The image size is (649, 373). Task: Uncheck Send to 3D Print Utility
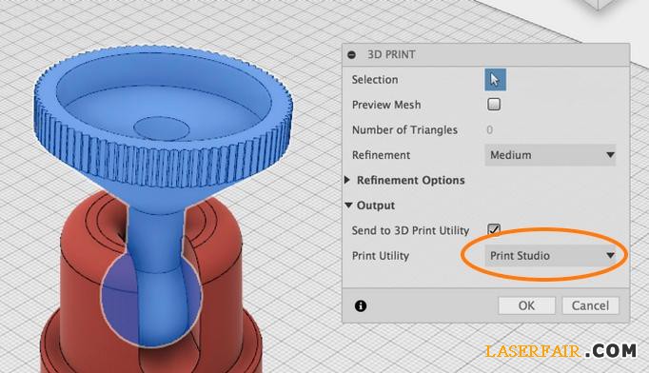click(494, 229)
